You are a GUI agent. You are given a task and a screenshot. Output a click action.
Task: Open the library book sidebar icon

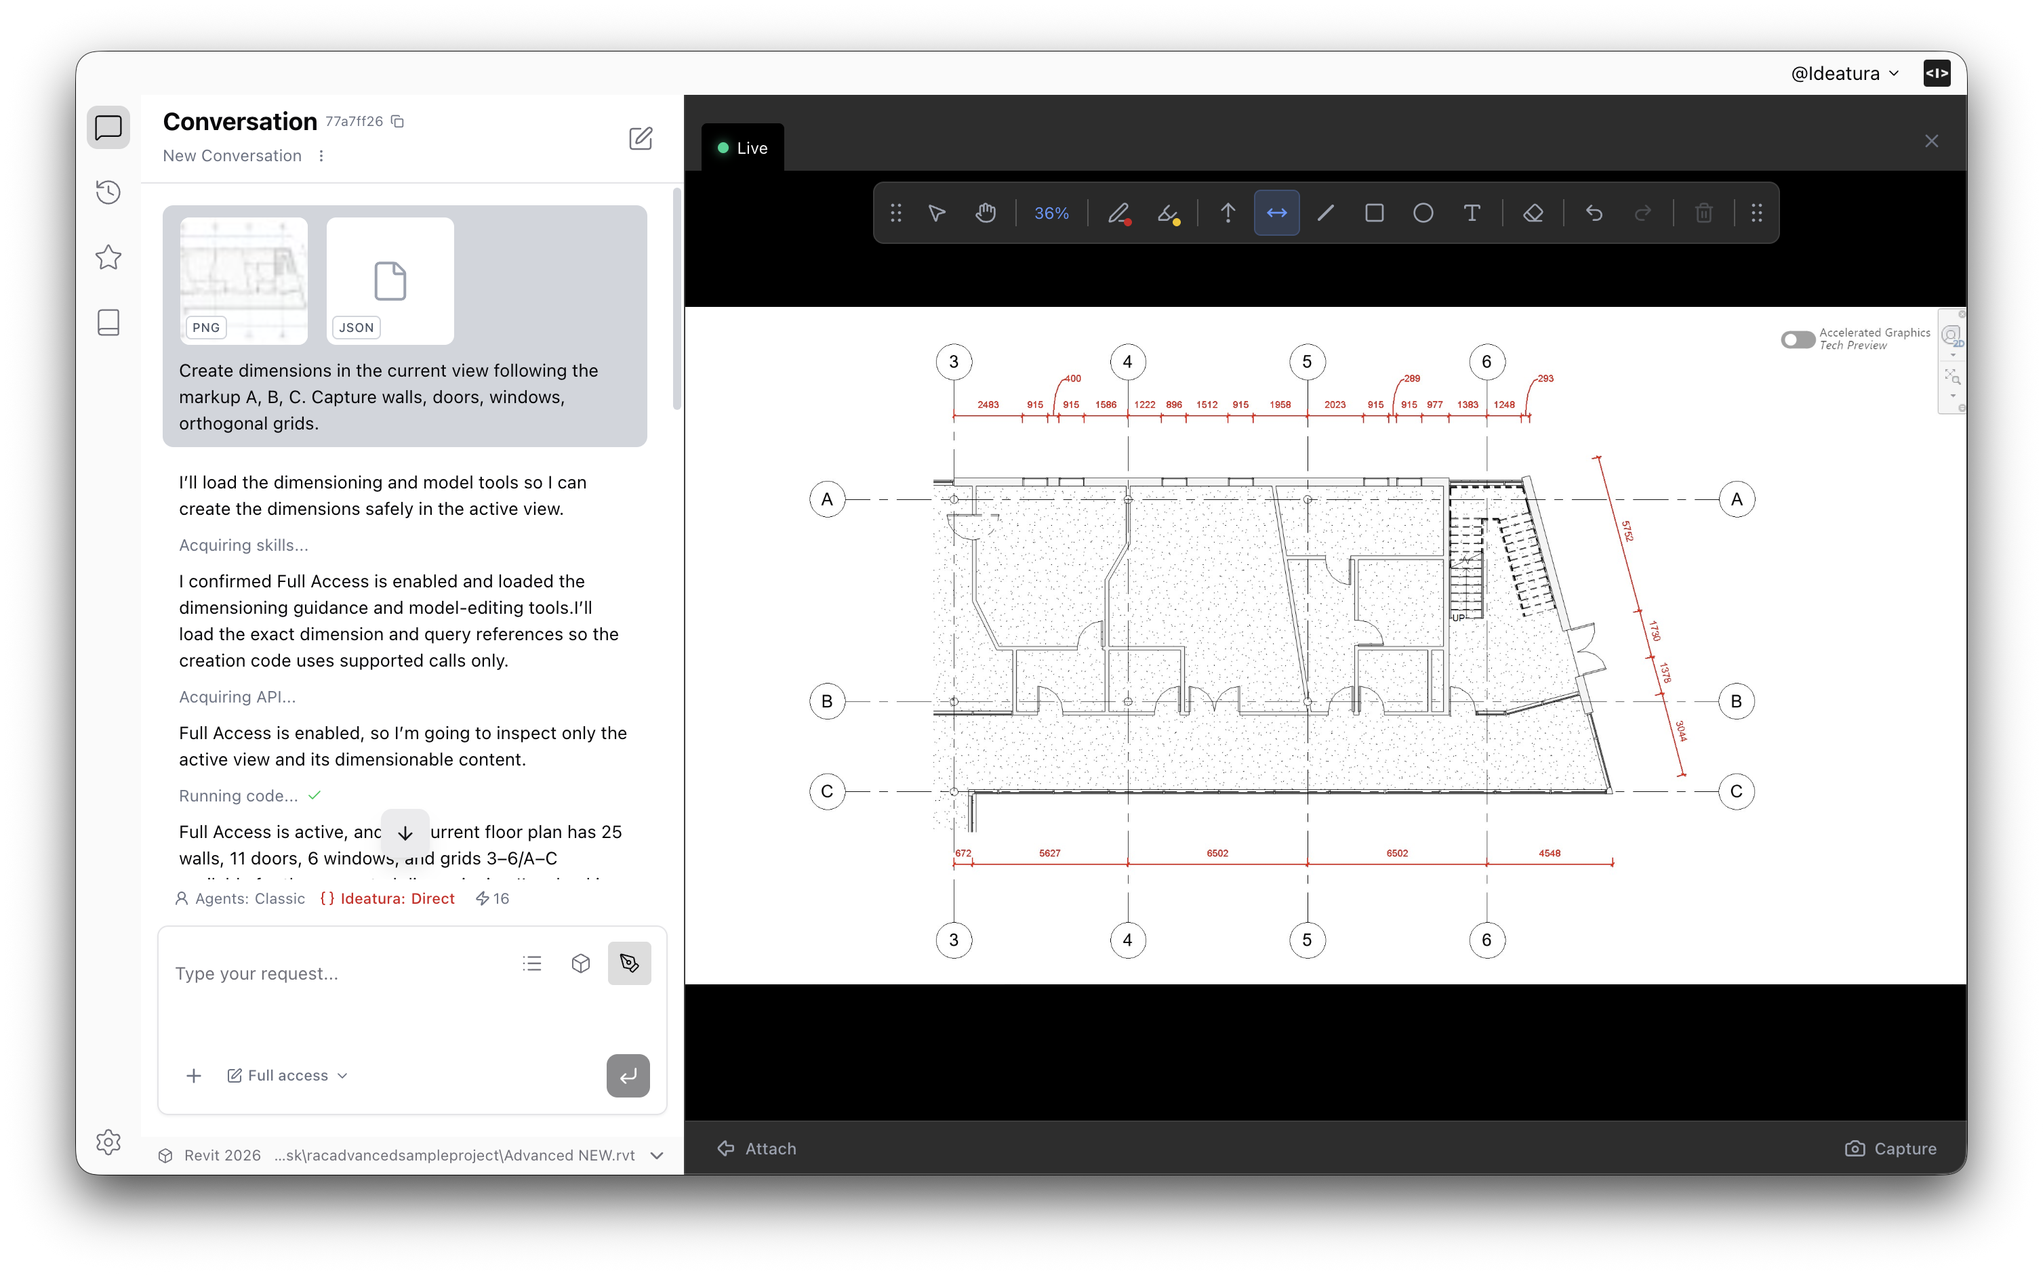click(108, 322)
